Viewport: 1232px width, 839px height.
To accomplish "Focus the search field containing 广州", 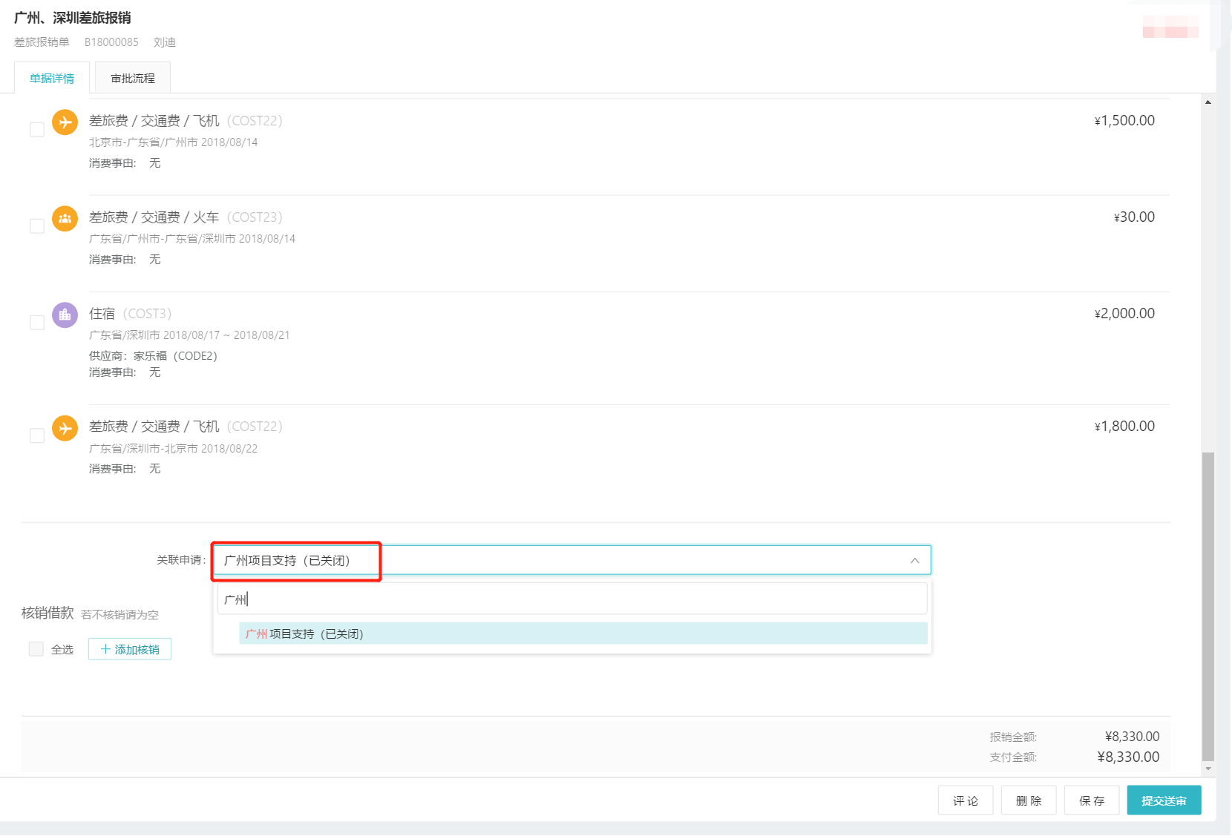I will [571, 599].
